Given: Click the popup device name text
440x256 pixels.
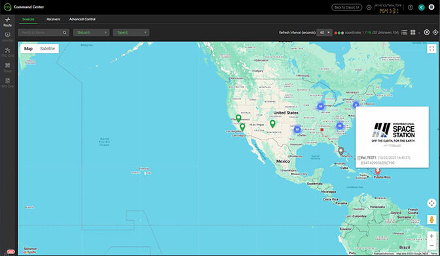Looking at the screenshot, I should coord(369,158).
